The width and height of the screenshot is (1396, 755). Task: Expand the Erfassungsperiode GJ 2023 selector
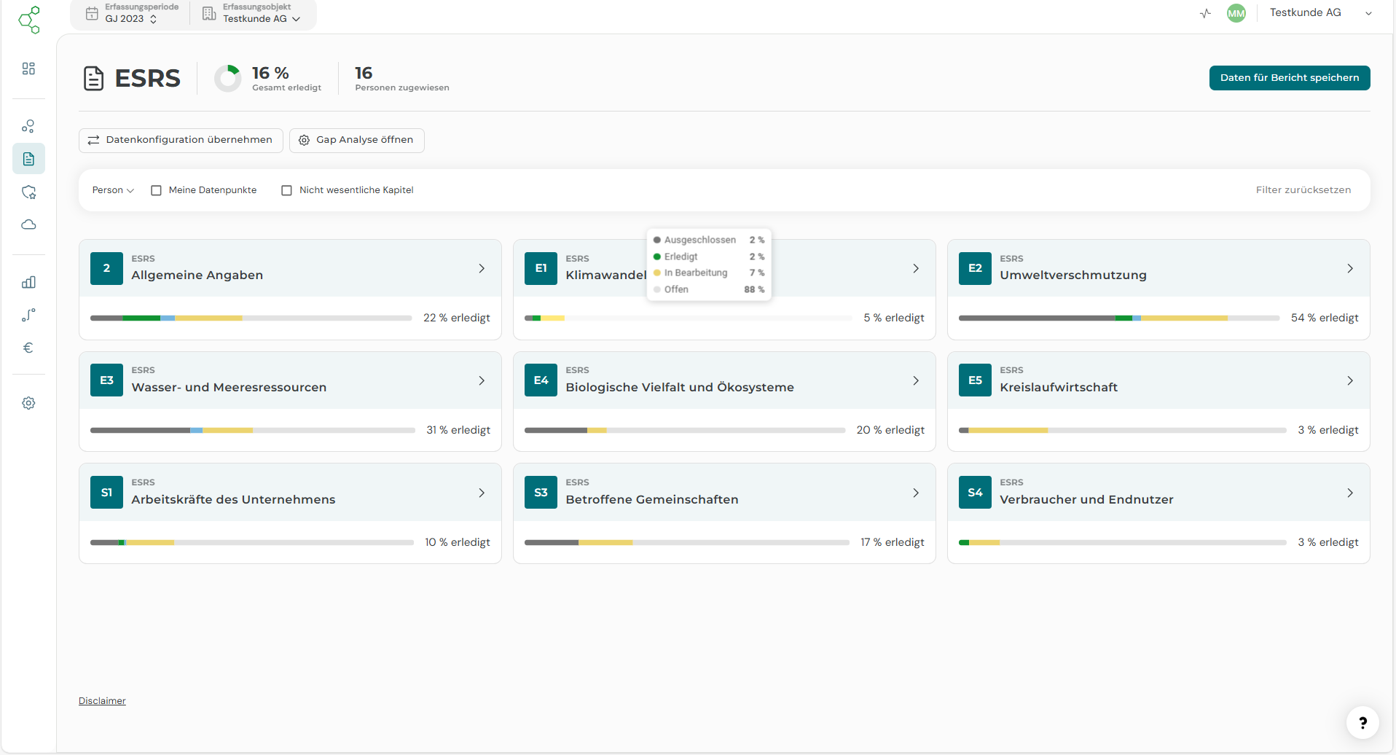[x=131, y=14]
